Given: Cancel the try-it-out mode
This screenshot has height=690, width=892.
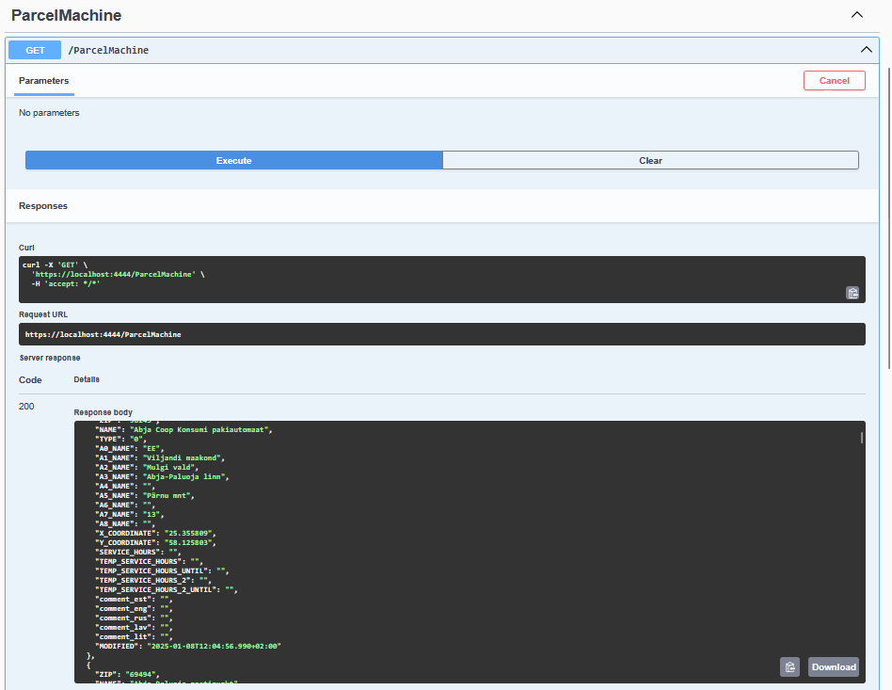Looking at the screenshot, I should click(834, 81).
